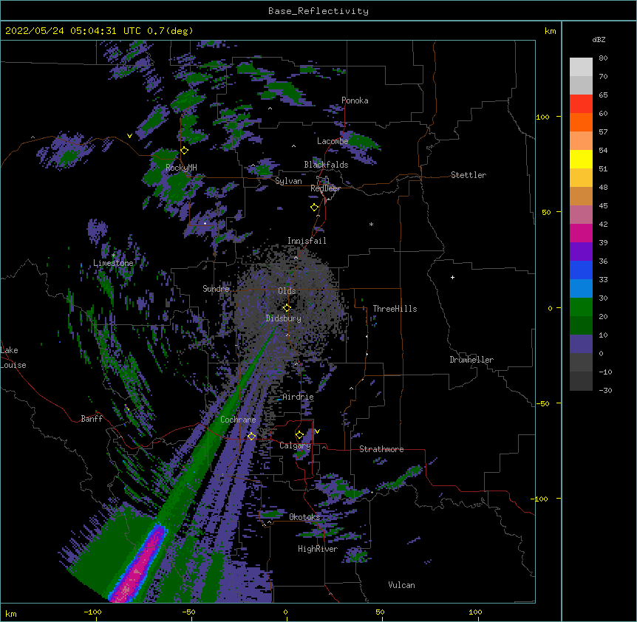Click the dBZ legend heading
Screen dimensions: 637x622
(x=599, y=39)
